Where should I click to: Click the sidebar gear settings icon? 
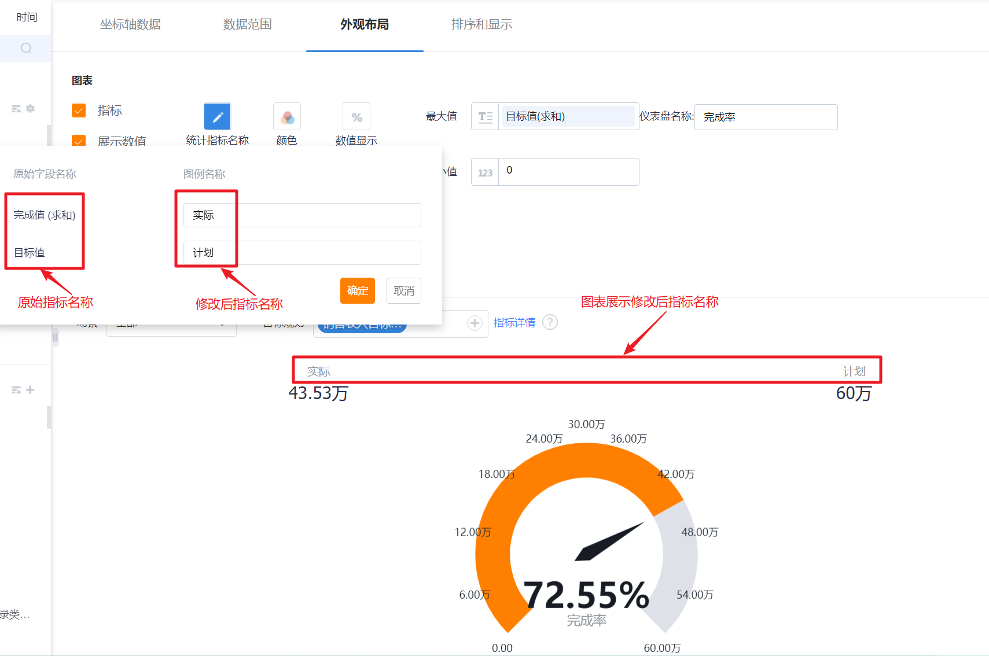coord(31,108)
